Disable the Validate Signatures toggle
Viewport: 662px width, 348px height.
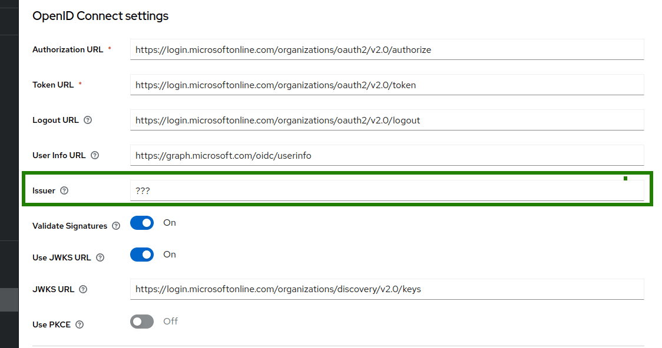[141, 223]
